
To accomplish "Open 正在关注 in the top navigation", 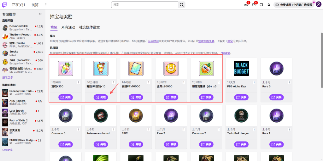I will pos(19,5).
